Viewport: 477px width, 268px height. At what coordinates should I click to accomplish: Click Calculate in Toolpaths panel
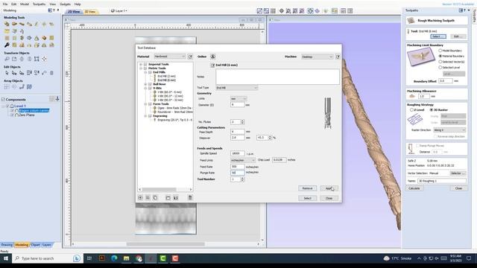[x=414, y=188]
